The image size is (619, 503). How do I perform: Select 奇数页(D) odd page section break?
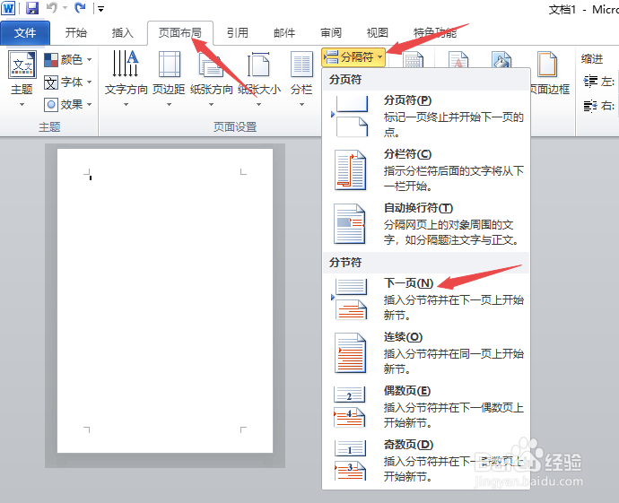(x=426, y=460)
